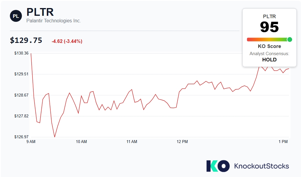Click the 9 AM time axis label
Image resolution: width=301 pixels, height=177 pixels.
[x=31, y=142]
